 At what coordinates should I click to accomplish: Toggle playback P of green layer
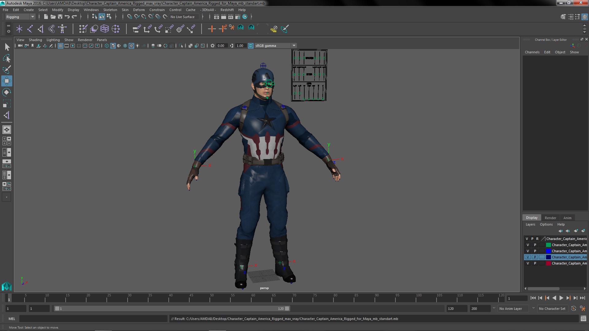pos(535,245)
